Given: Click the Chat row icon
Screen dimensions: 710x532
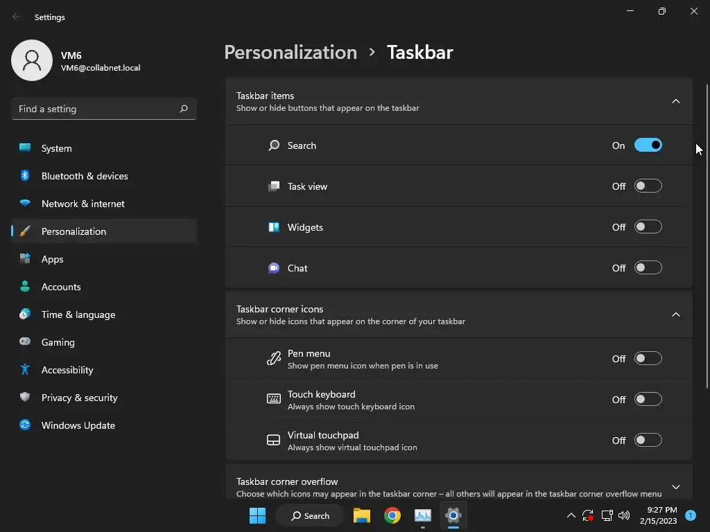Looking at the screenshot, I should (x=273, y=268).
